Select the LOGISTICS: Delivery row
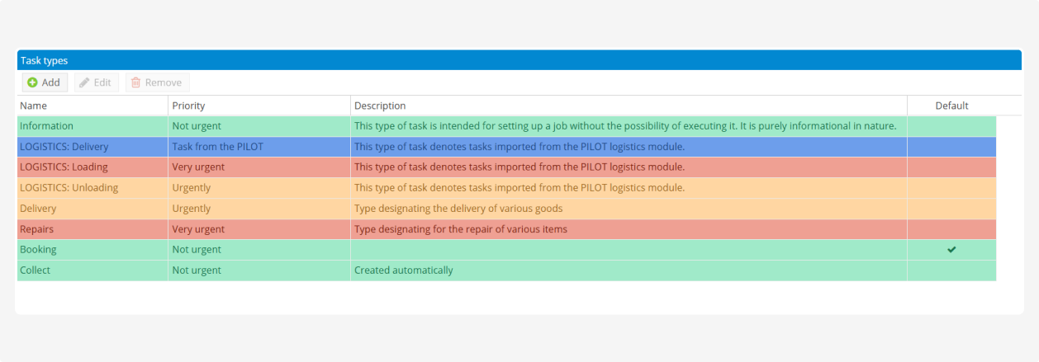 pyautogui.click(x=64, y=147)
